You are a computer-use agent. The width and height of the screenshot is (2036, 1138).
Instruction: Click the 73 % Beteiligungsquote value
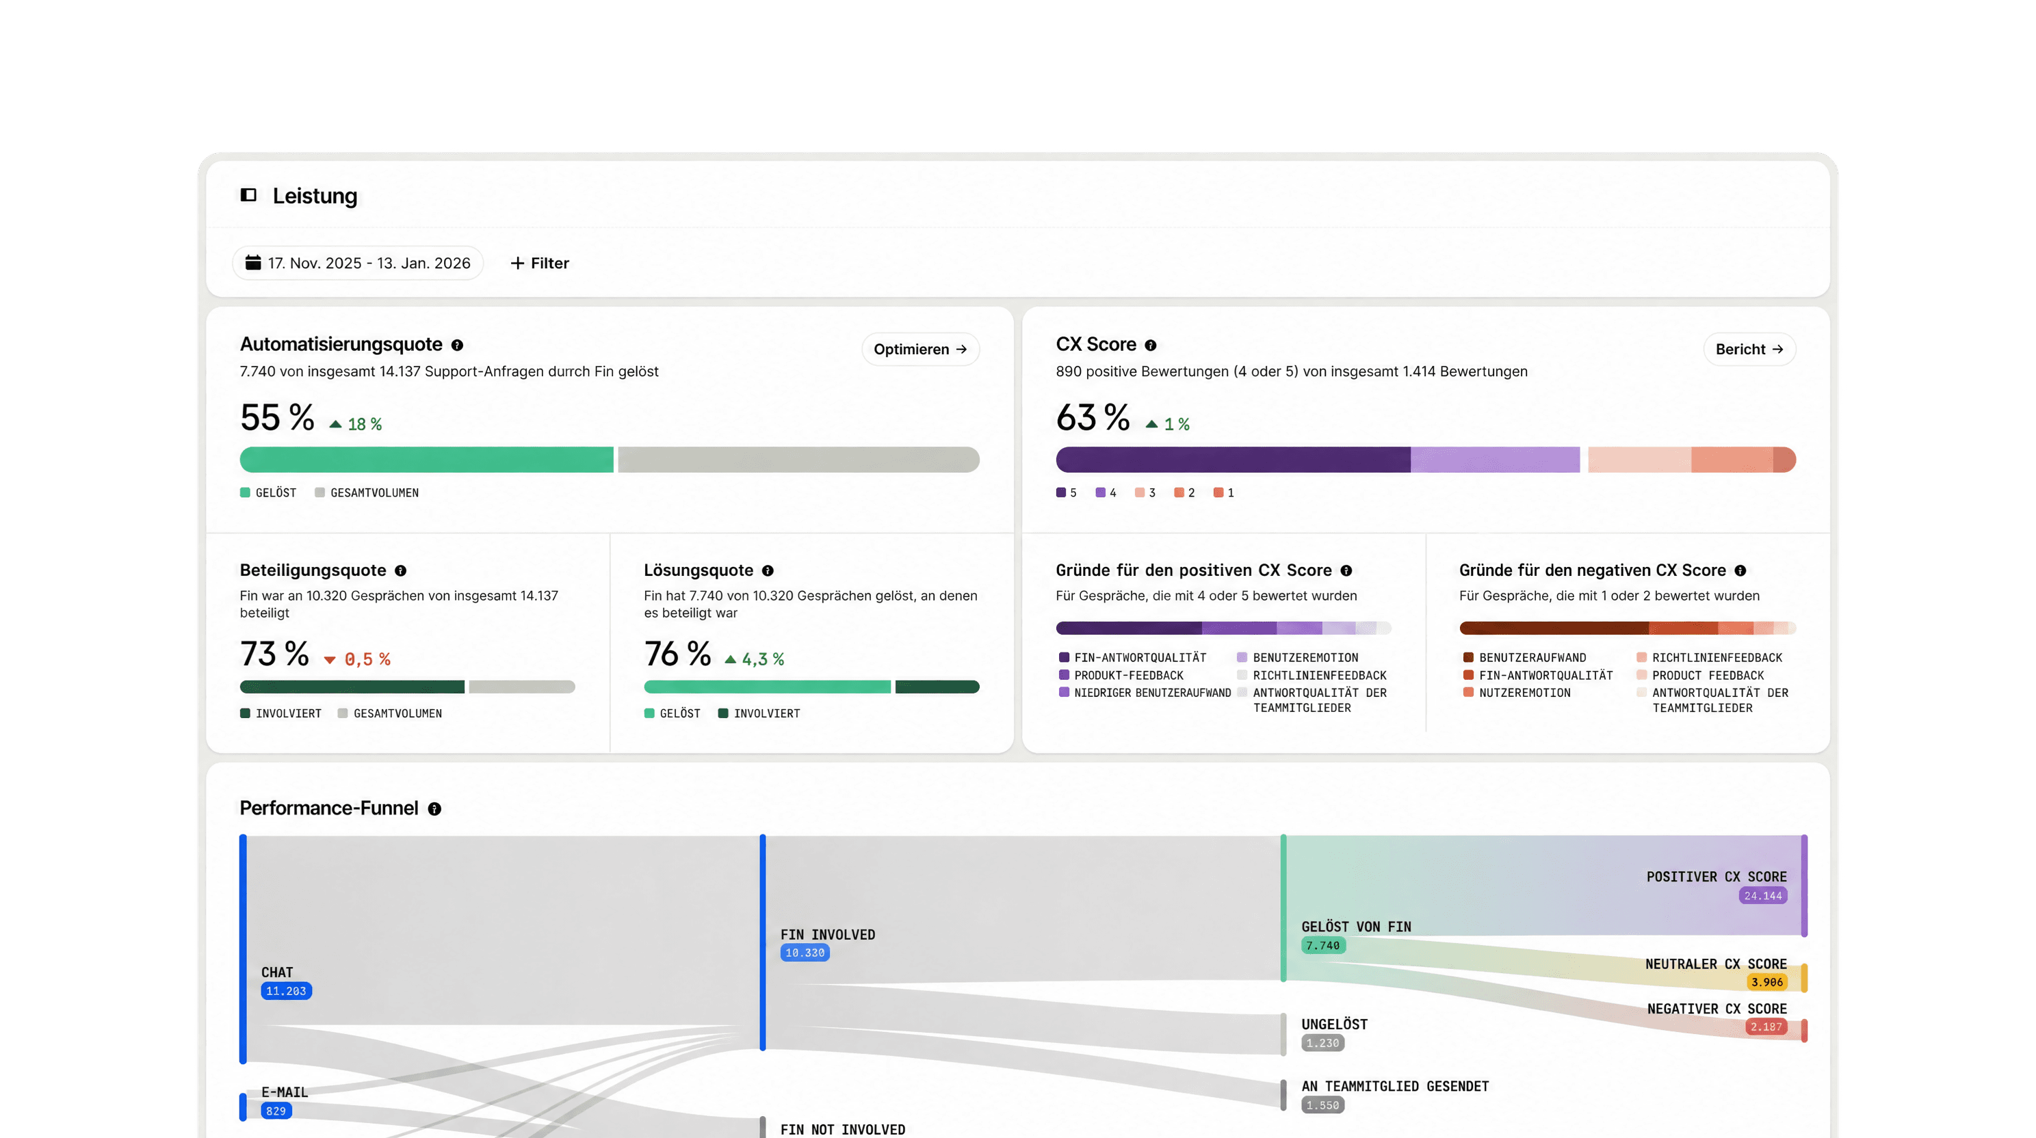pyautogui.click(x=274, y=654)
